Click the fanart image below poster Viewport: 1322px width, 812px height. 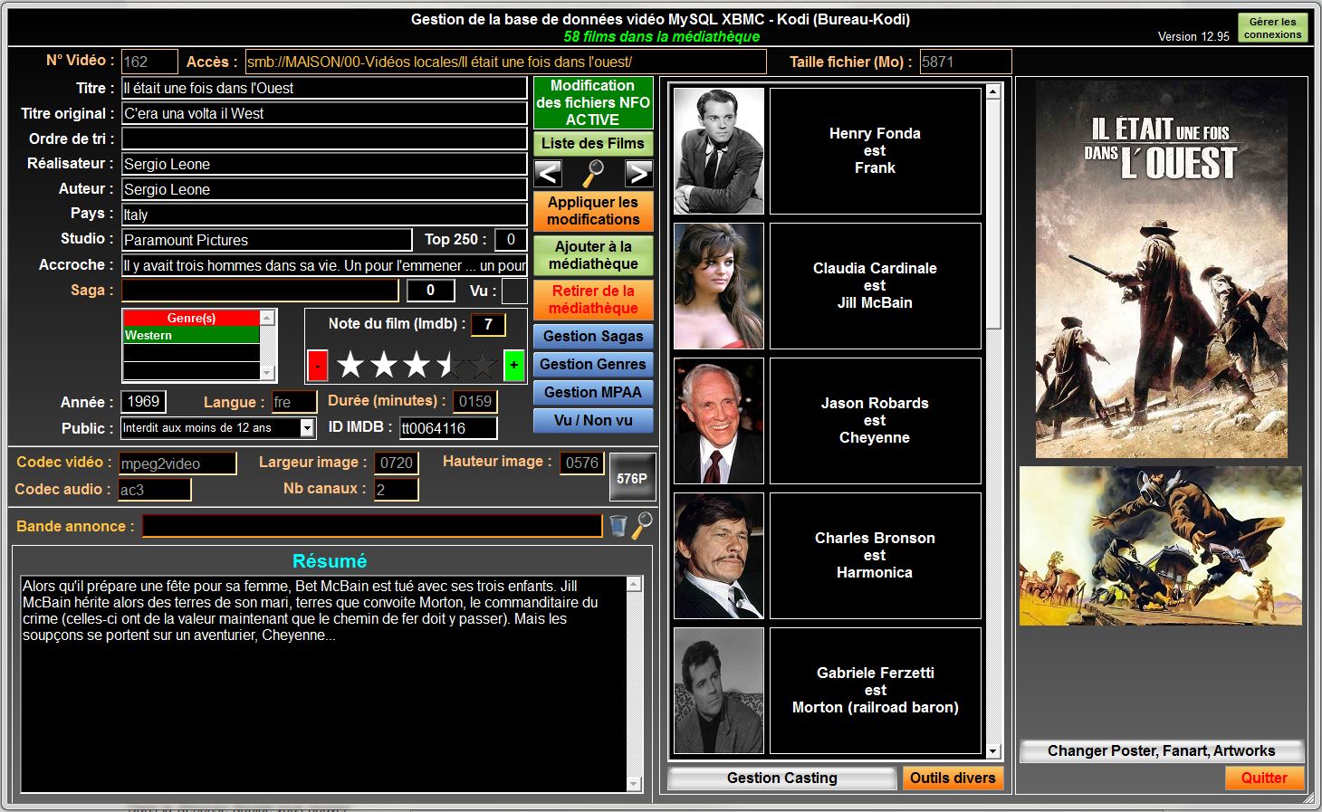(x=1161, y=546)
